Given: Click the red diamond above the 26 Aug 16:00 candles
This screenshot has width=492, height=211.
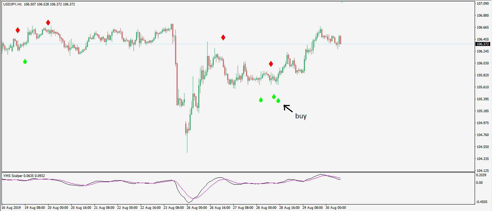Looking at the screenshot, I should click(223, 37).
